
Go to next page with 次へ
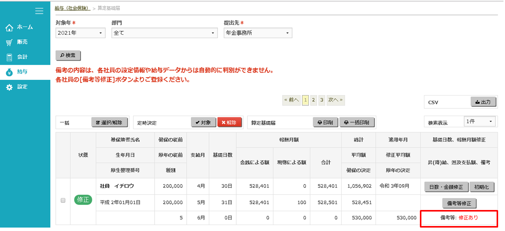[x=336, y=100]
